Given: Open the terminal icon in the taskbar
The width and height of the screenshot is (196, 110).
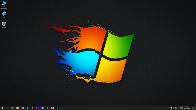Looking at the screenshot, I should pos(12,108).
